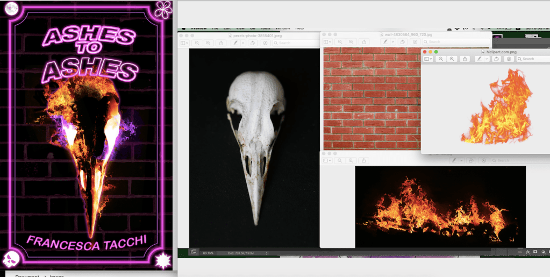Click the Photoshop fx layer style icon
550x277 pixels.
(x=527, y=252)
